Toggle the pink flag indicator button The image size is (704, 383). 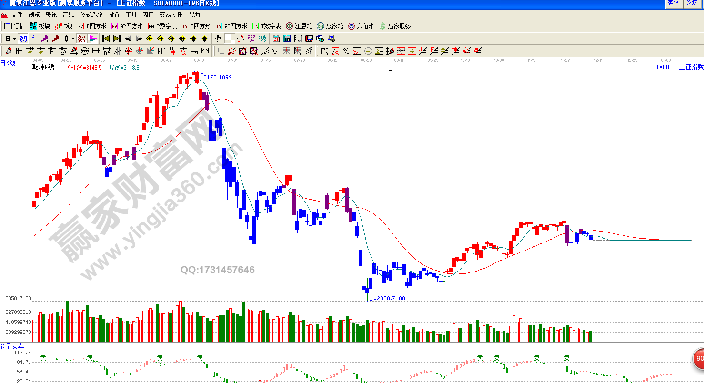pyautogui.click(x=93, y=39)
